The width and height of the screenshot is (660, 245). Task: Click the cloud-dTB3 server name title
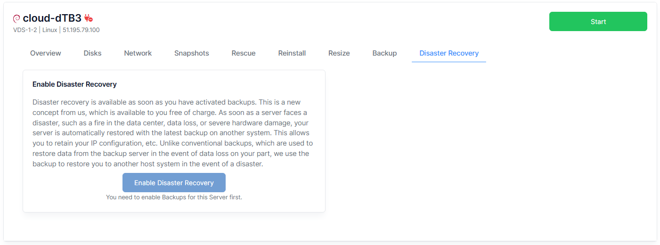click(x=52, y=18)
